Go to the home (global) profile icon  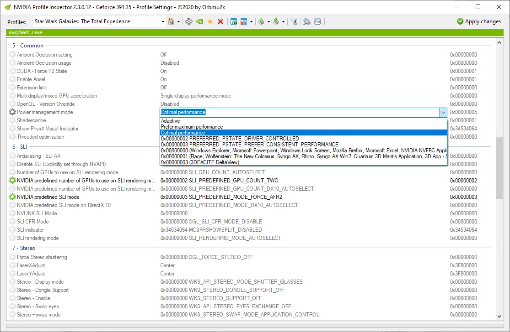coord(171,22)
